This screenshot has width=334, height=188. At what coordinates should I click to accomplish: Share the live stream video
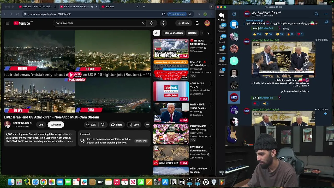pyautogui.click(x=116, y=125)
